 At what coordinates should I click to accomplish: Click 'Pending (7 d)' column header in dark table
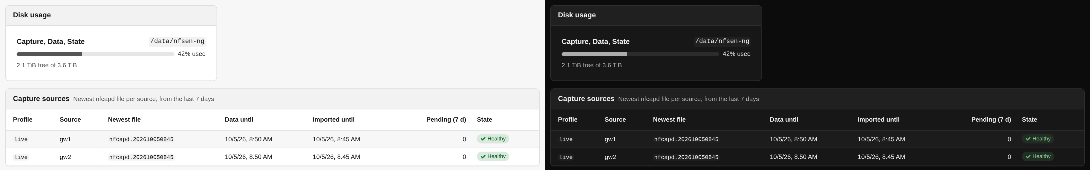(991, 120)
